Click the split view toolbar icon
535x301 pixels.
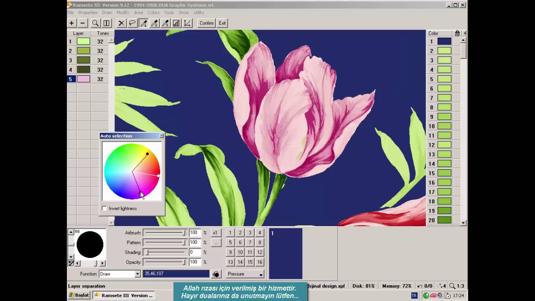[107, 23]
